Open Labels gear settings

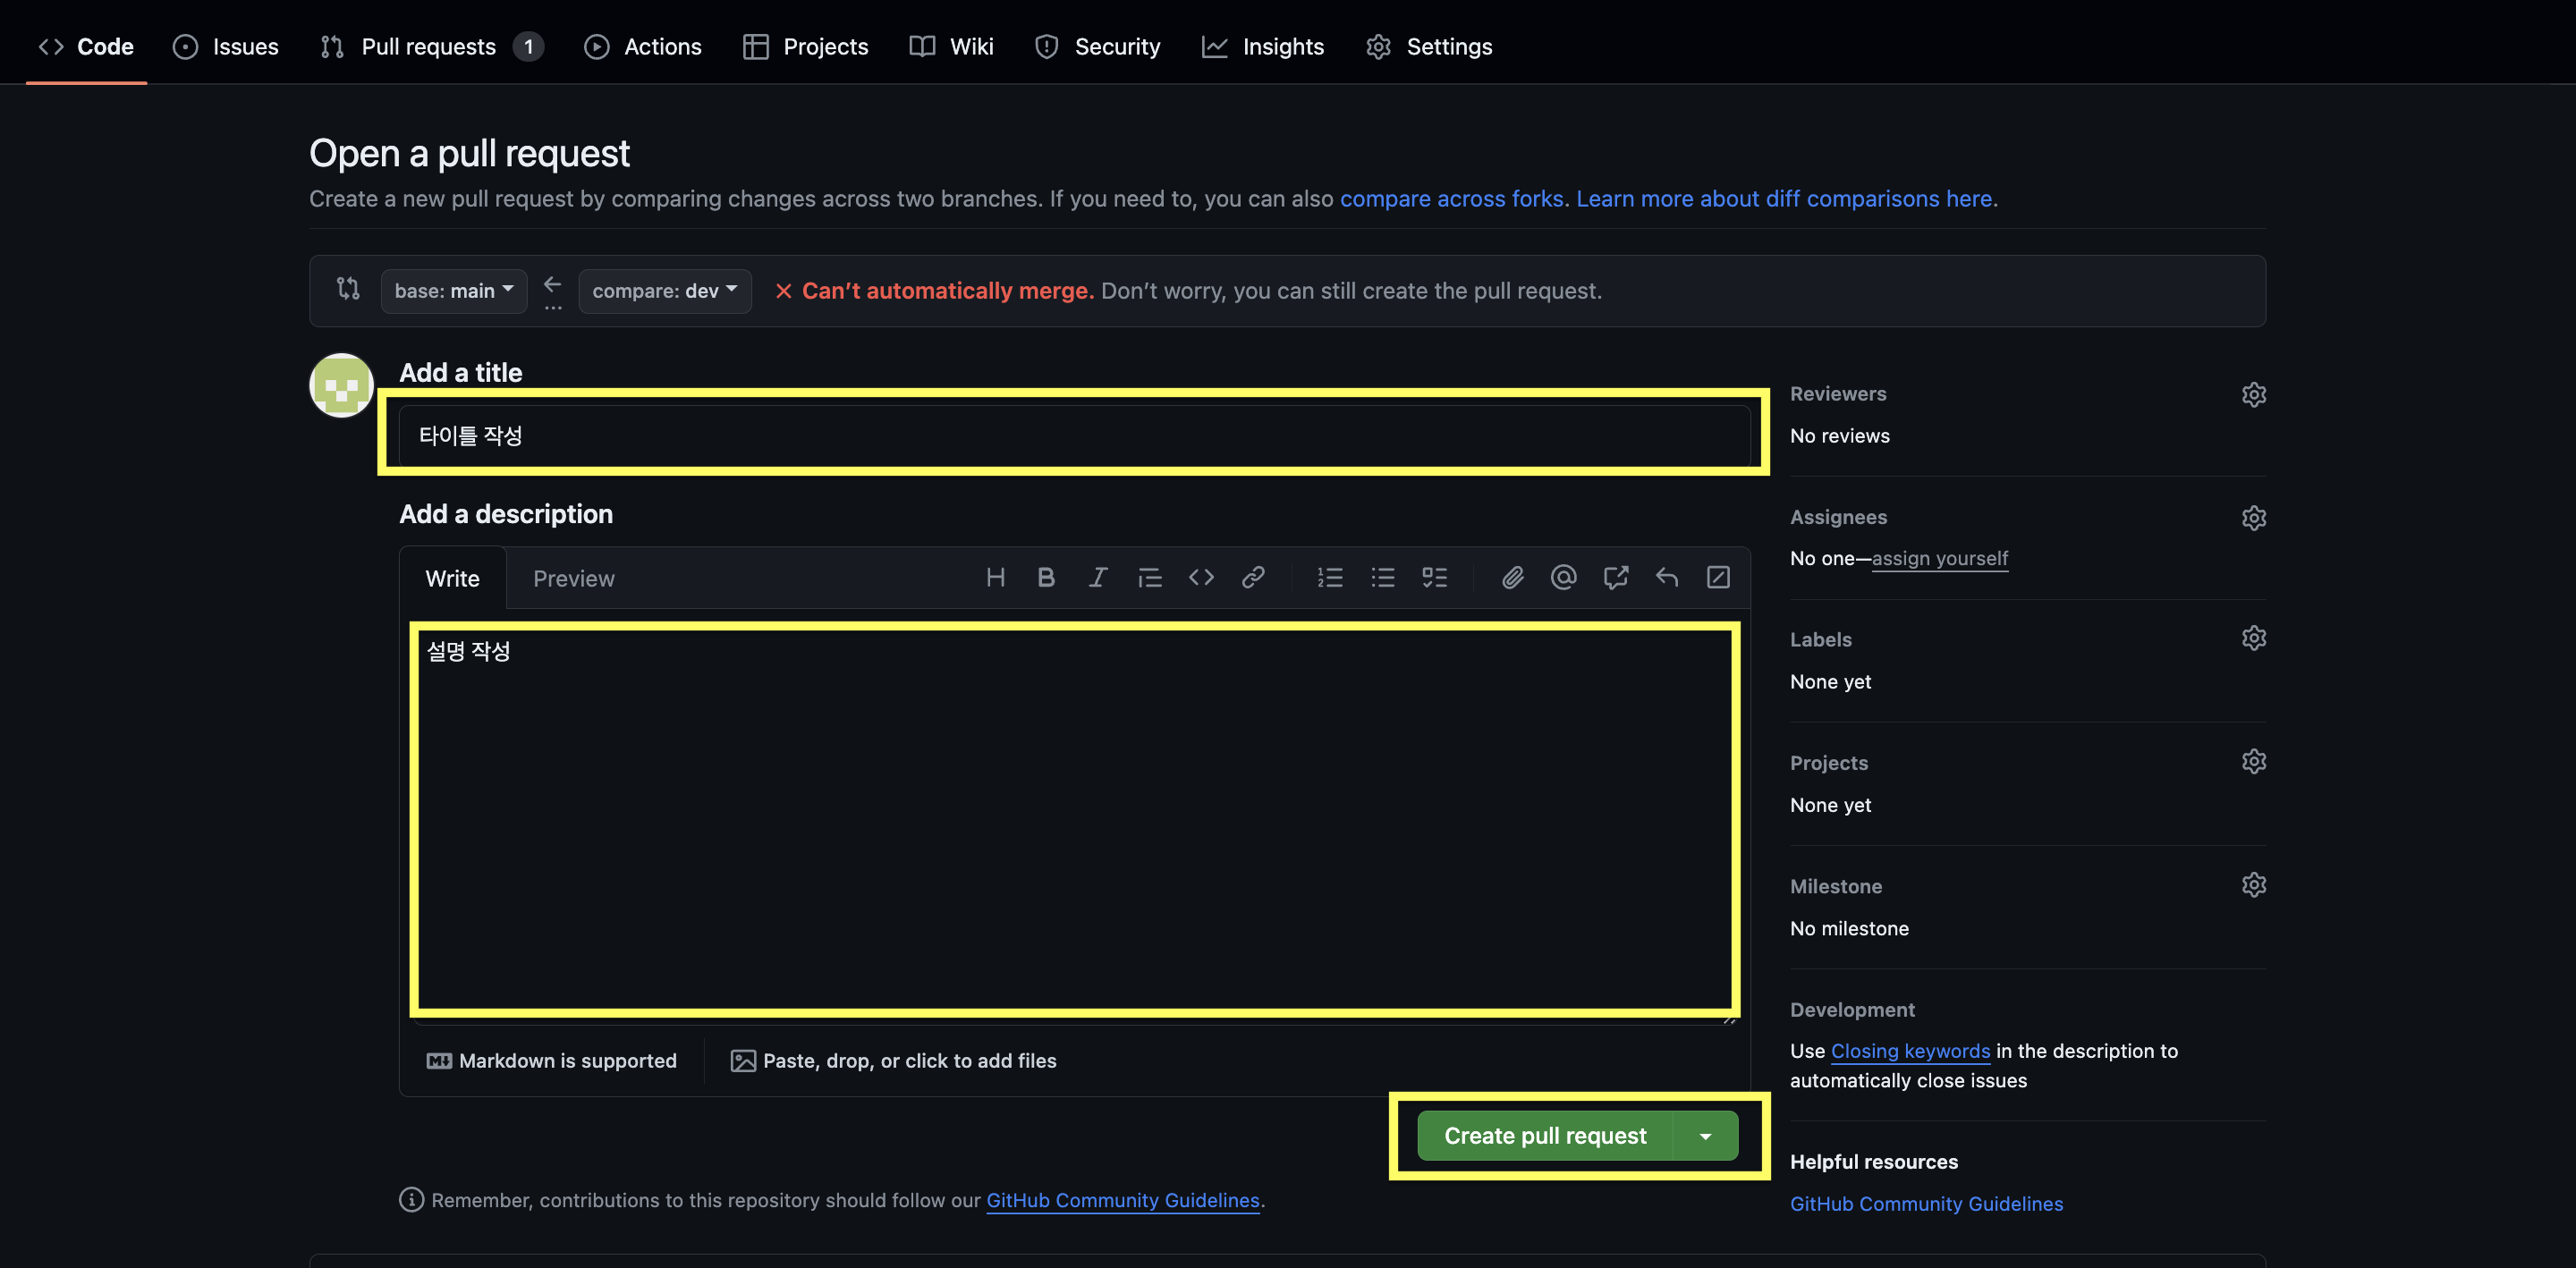tap(2253, 638)
